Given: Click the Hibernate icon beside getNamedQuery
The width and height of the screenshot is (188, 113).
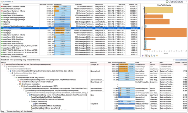Looking at the screenshot, I should 32,108.
